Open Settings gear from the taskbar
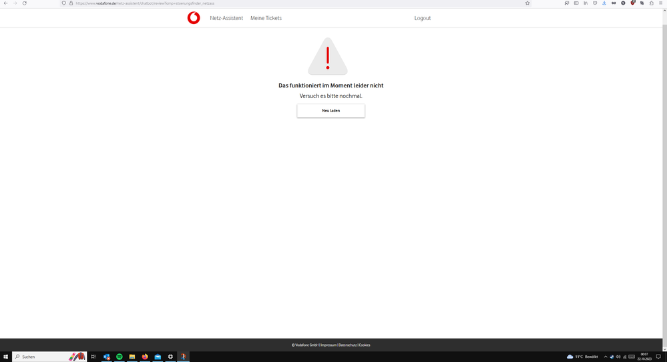 tap(170, 357)
